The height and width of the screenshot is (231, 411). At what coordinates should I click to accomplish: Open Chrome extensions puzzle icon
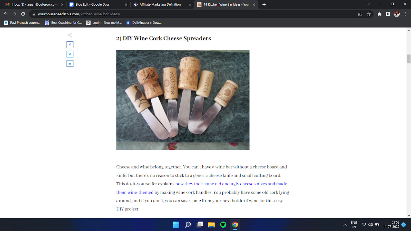tap(379, 14)
